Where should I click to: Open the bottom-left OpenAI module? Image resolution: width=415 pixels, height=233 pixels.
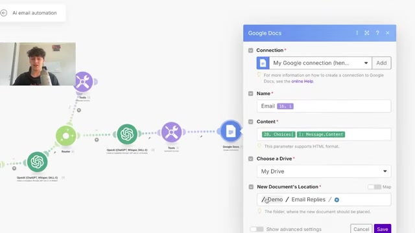point(38,162)
